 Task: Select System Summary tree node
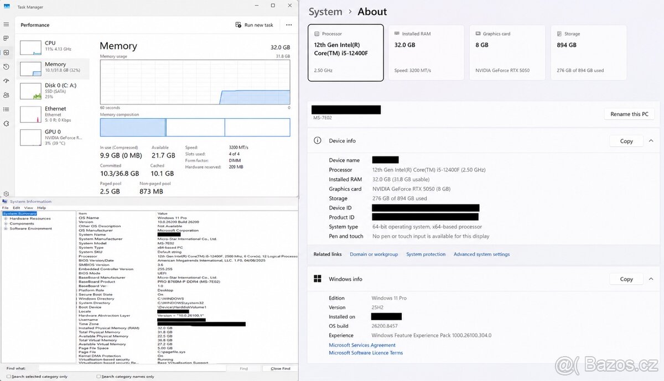pyautogui.click(x=19, y=213)
